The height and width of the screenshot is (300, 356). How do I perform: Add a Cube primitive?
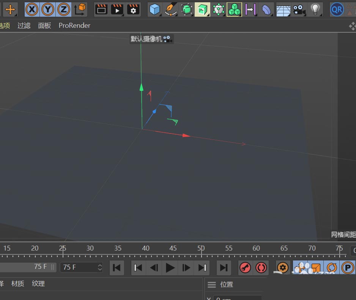(x=154, y=9)
